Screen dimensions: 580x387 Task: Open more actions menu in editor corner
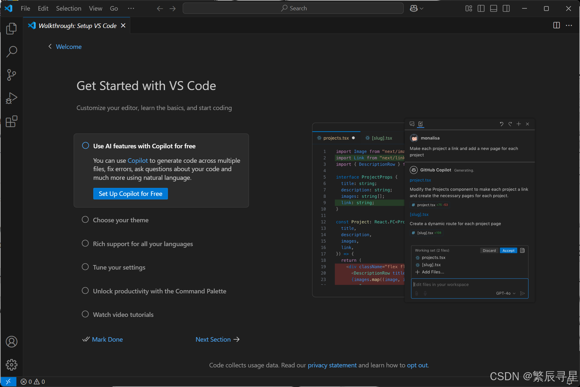tap(569, 25)
